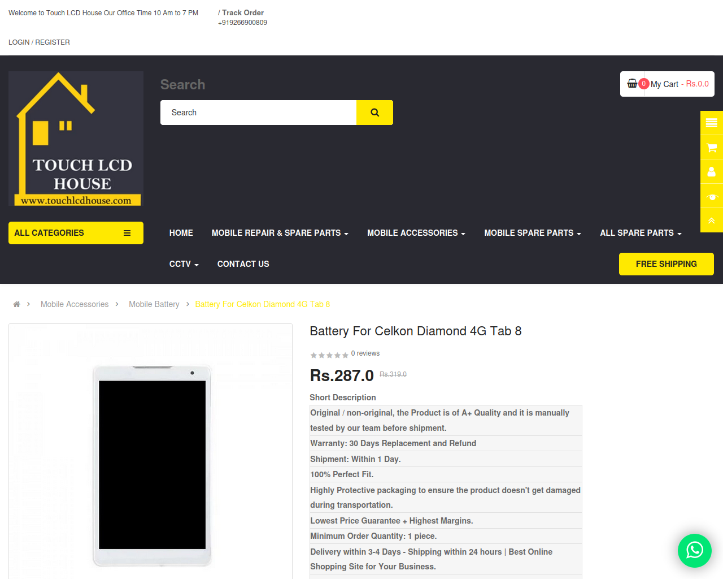Open Mobile Battery breadcrumb link
This screenshot has width=723, height=579.
(x=154, y=304)
